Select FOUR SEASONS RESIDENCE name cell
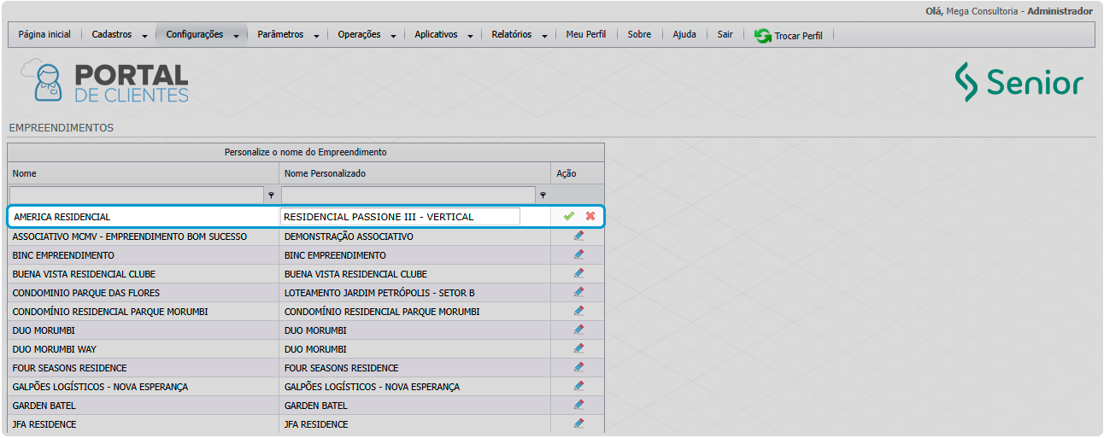 coord(143,368)
